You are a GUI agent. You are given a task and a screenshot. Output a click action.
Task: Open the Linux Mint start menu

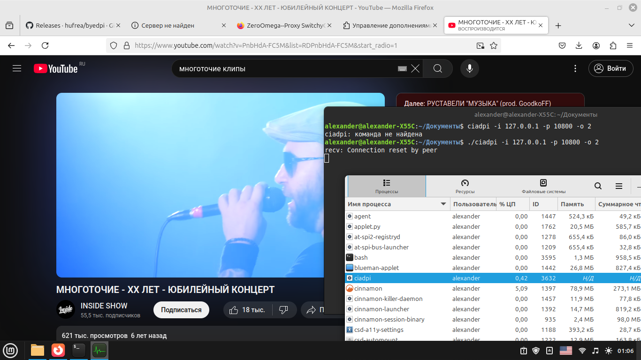11,350
